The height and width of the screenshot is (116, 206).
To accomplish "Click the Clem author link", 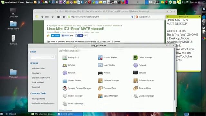I will (57, 32).
